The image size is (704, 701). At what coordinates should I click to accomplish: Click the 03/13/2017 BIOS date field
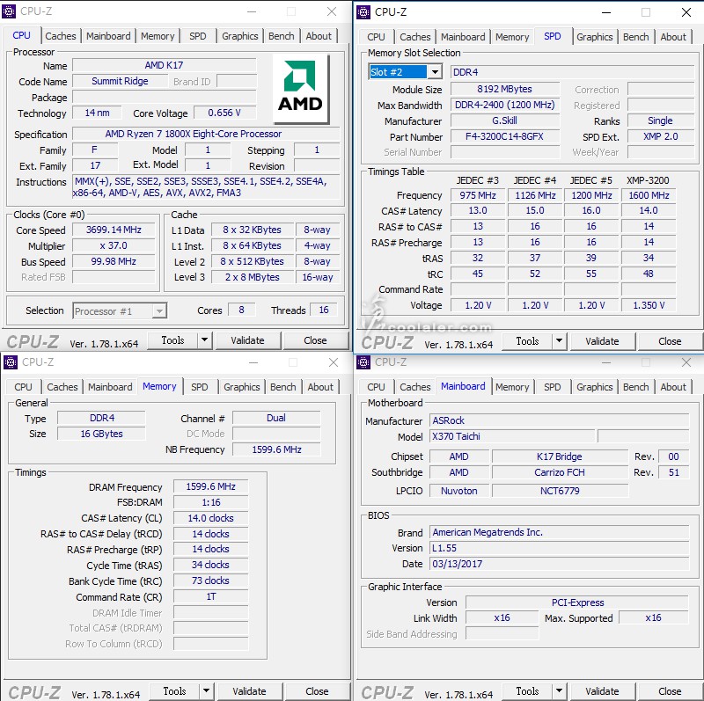[559, 564]
